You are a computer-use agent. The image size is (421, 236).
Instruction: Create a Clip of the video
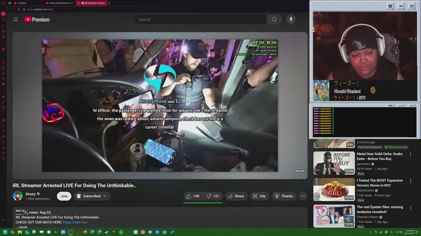(259, 196)
